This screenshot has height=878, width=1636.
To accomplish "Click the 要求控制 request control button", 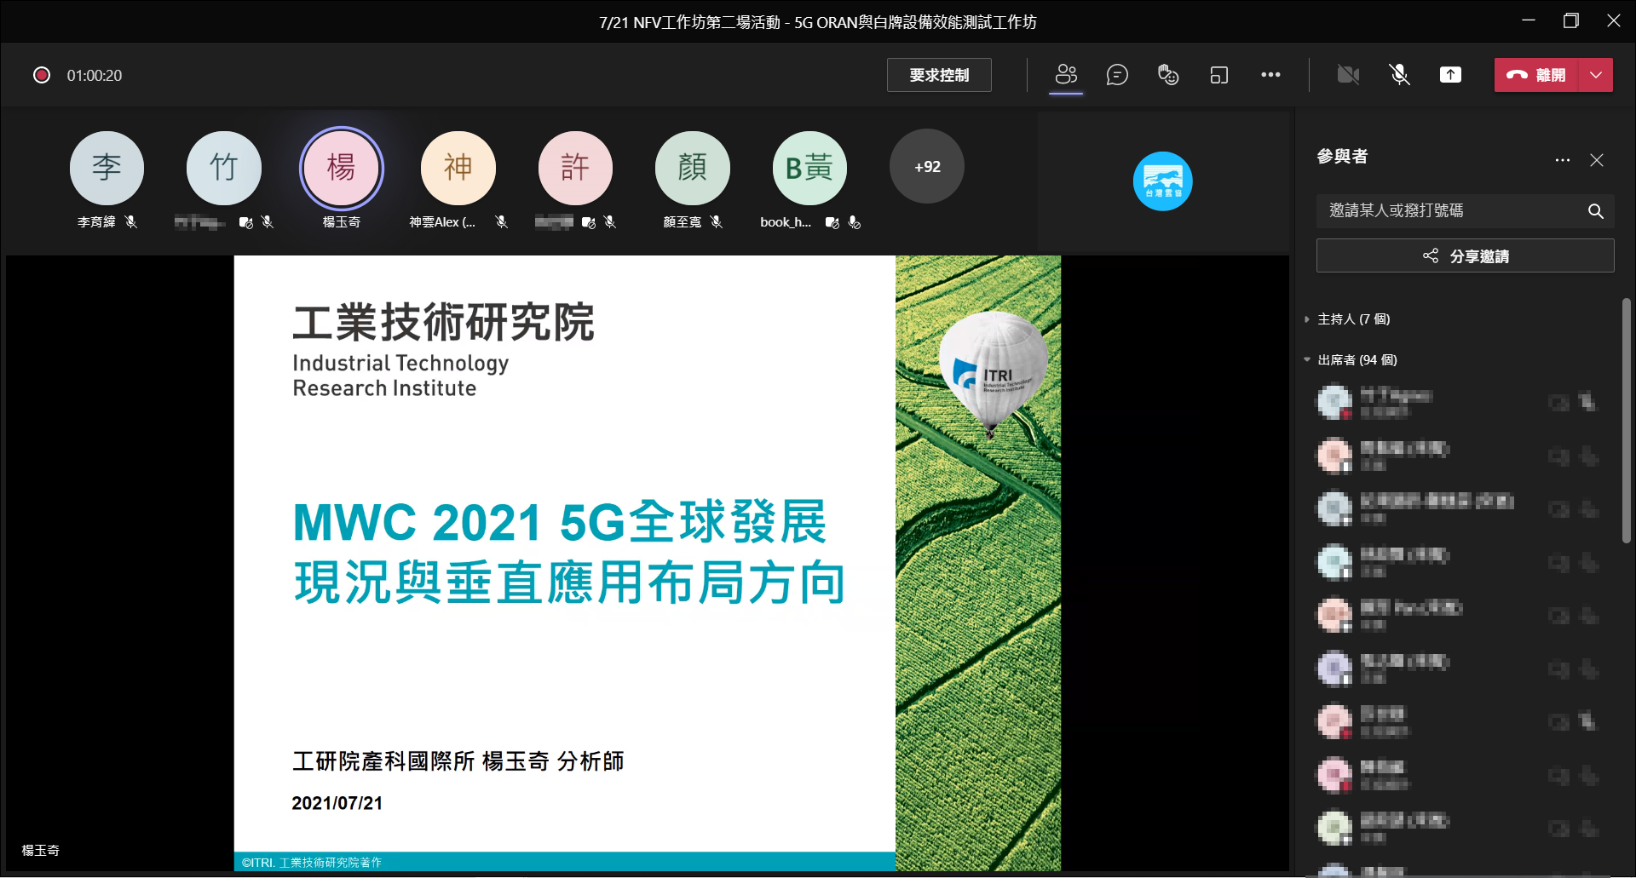I will point(939,75).
